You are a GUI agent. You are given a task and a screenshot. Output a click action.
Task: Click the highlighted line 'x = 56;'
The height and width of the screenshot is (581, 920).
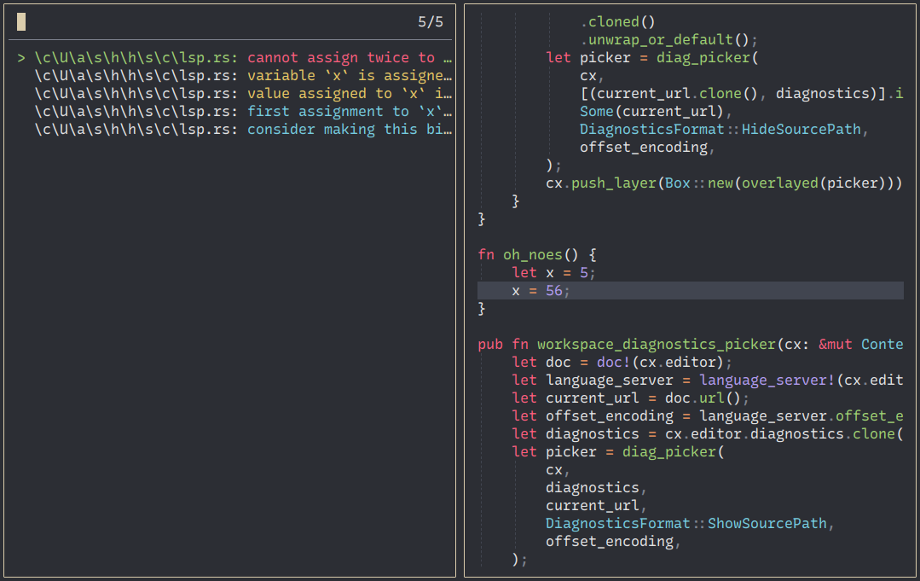click(x=690, y=290)
